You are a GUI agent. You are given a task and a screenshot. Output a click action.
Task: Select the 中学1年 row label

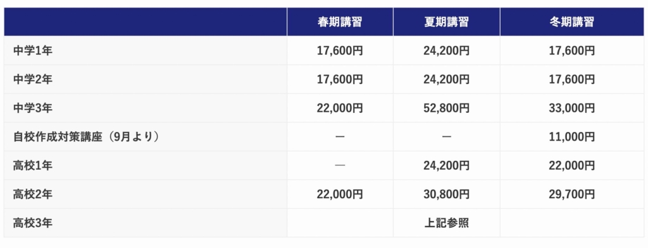point(33,50)
